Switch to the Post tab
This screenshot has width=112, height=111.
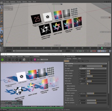point(81,61)
